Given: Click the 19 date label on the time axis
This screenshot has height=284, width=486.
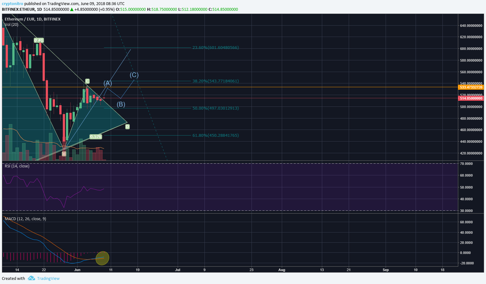Looking at the screenshot, I should coord(138,270).
